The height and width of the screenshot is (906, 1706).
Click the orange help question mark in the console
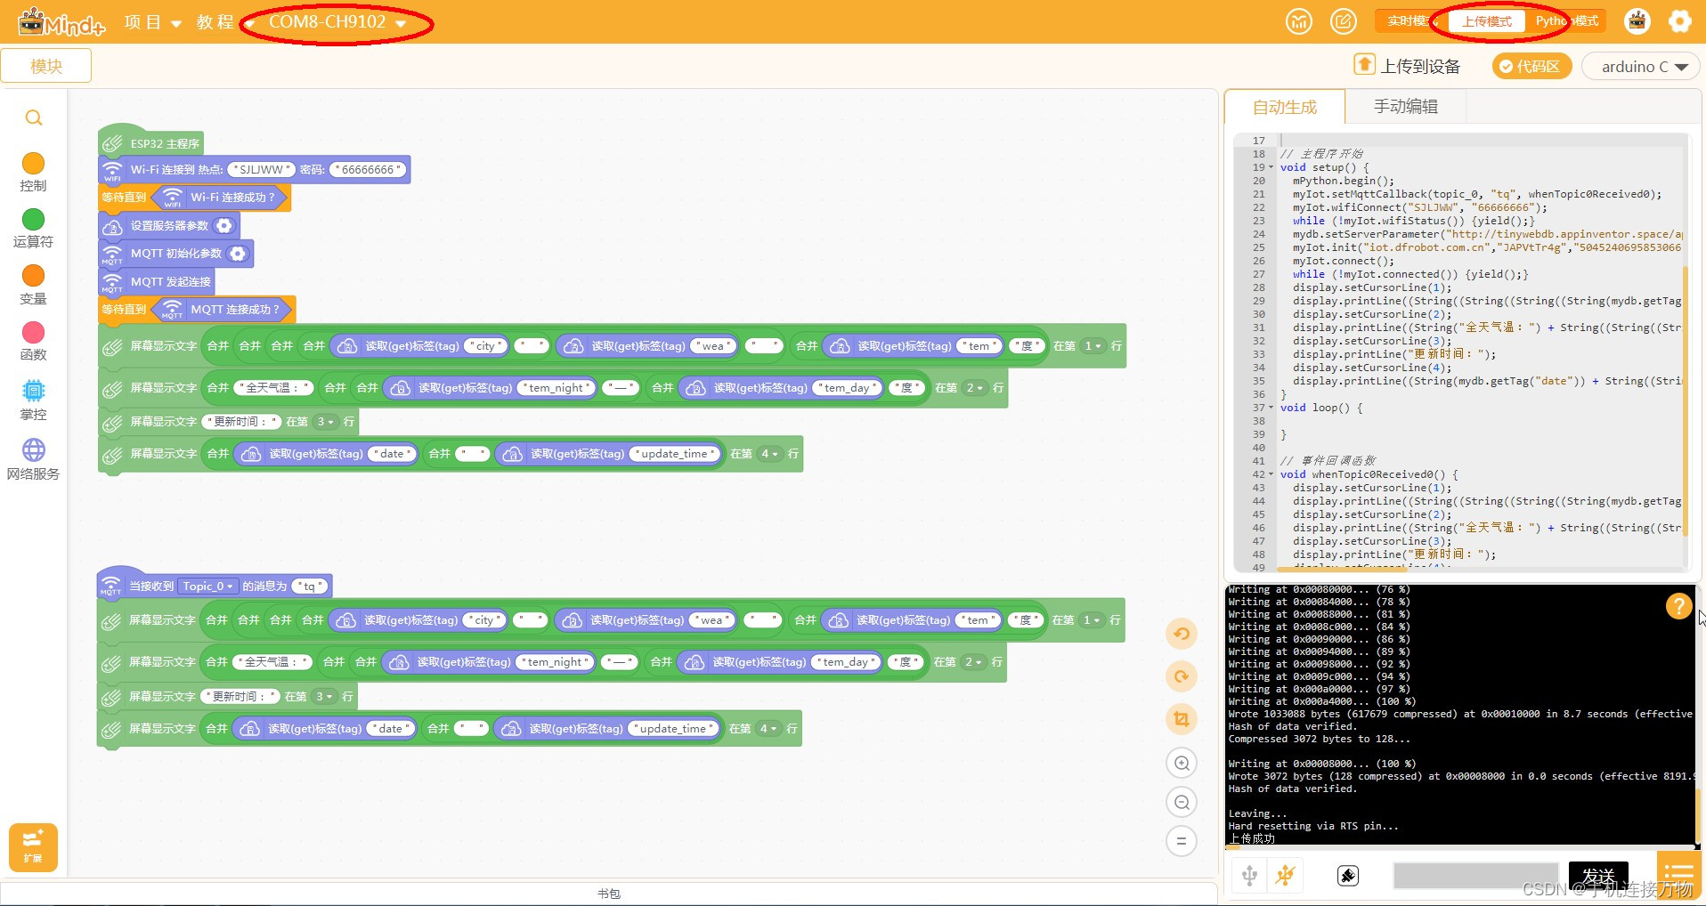pyautogui.click(x=1678, y=606)
